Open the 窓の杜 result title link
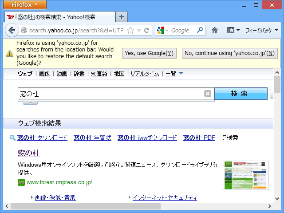This screenshot has width=284, height=213. (29, 153)
